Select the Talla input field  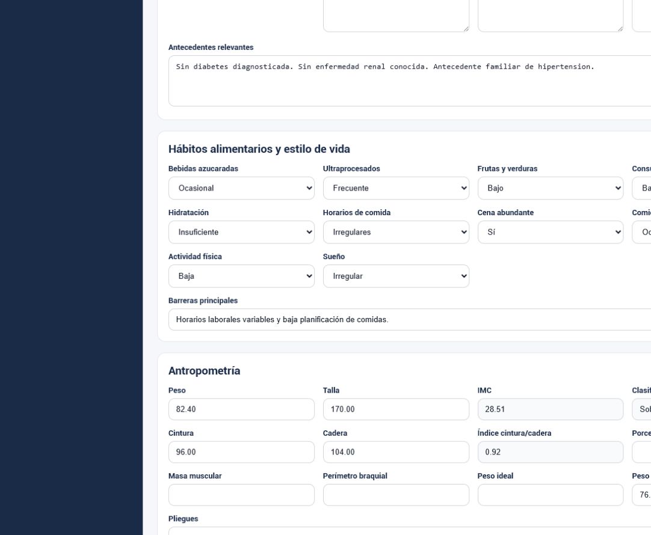(x=396, y=409)
